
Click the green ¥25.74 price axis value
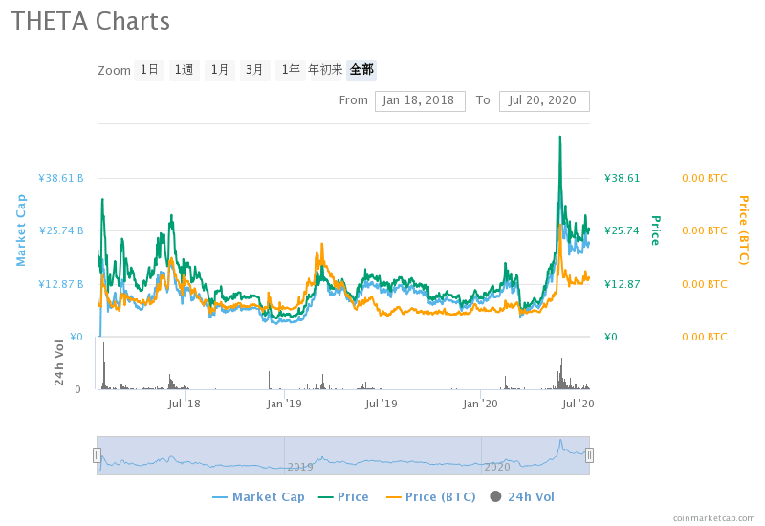click(623, 230)
